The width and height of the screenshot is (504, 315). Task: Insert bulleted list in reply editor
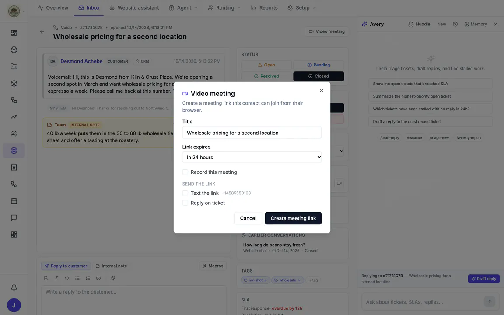[x=77, y=278]
